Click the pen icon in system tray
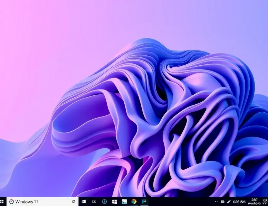This screenshot has height=206, width=268. coord(228,202)
